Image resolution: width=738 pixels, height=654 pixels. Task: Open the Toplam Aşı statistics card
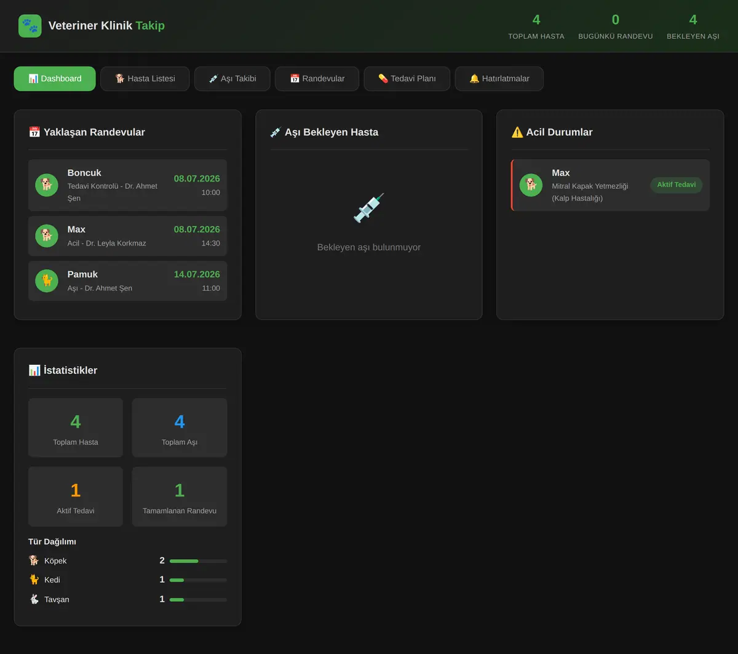tap(180, 428)
